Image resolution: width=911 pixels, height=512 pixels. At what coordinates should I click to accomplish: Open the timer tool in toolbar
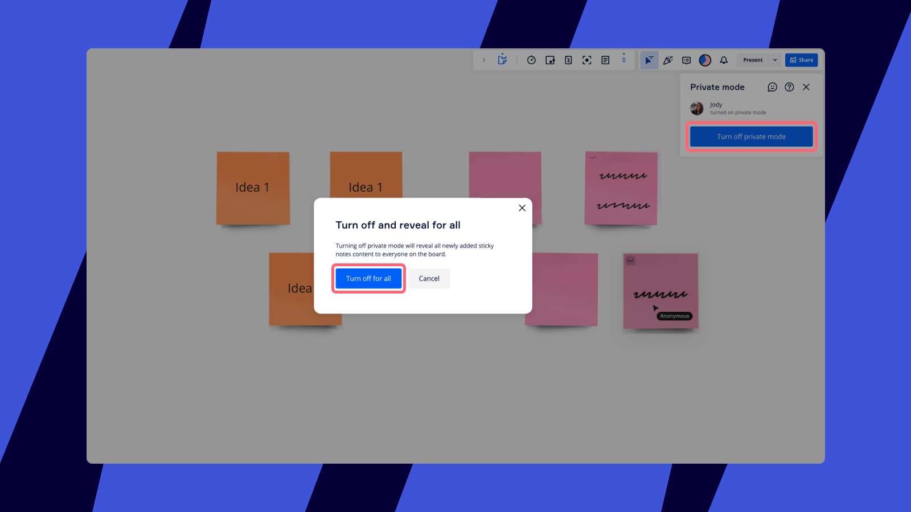(x=531, y=60)
